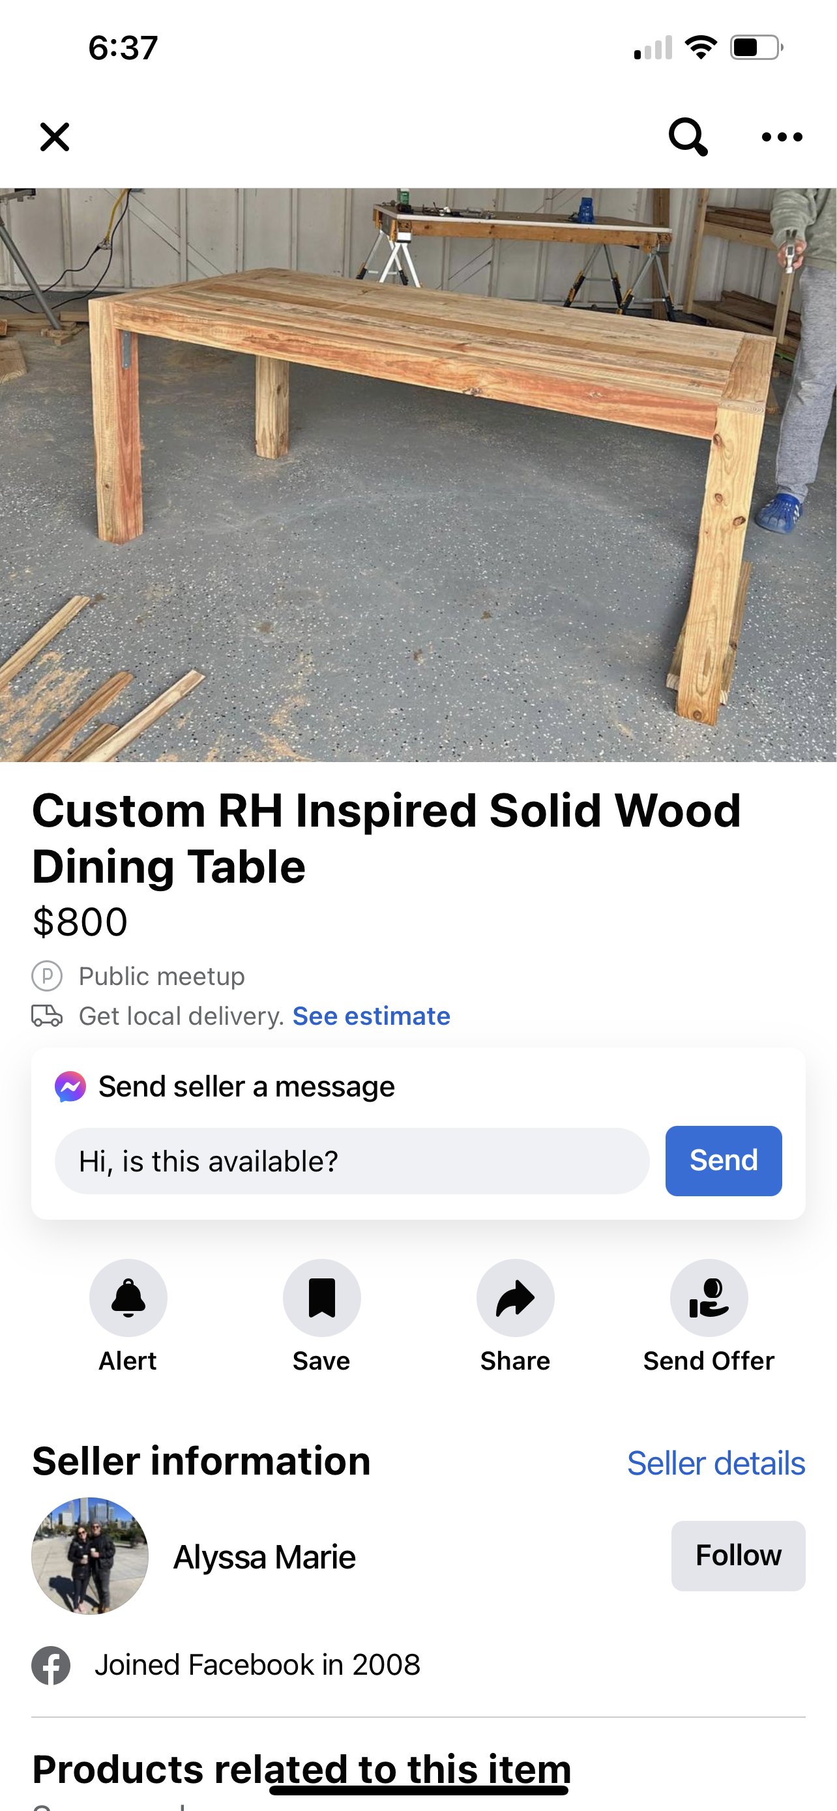Screen dimensions: 837x1811
Task: Tap the Facebook logo icon
Action: (51, 1666)
